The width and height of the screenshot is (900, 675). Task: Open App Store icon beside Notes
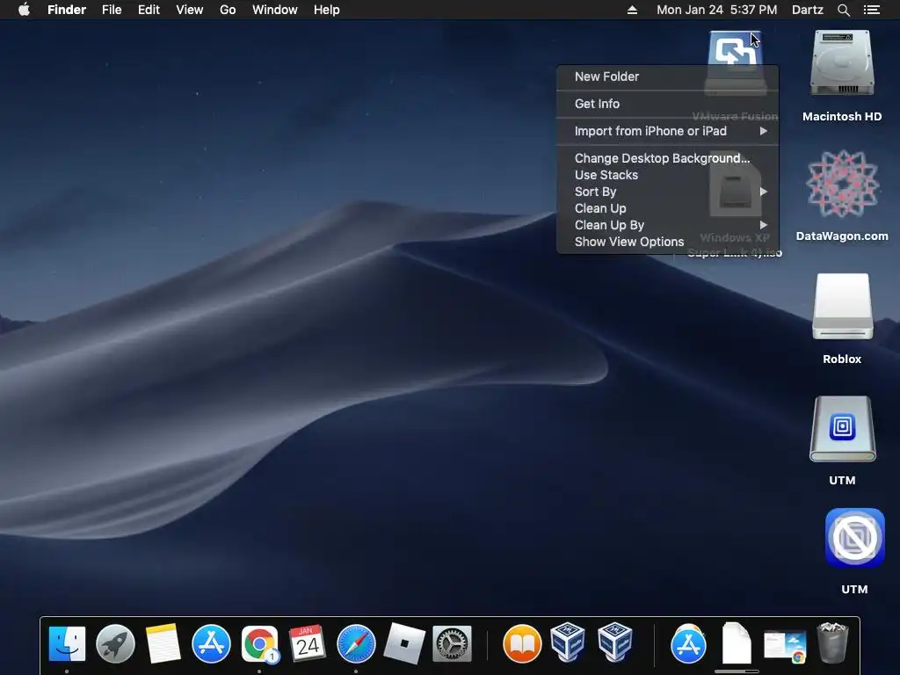point(211,643)
